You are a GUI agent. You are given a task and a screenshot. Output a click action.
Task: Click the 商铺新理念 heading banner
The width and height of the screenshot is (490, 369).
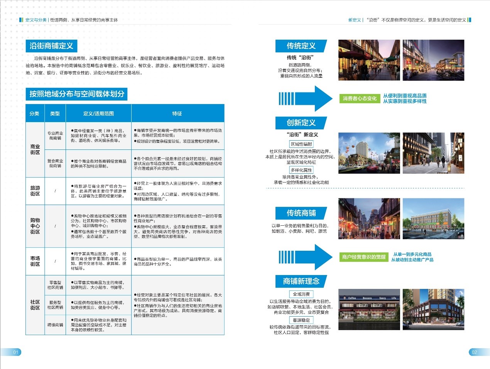coord(301,281)
